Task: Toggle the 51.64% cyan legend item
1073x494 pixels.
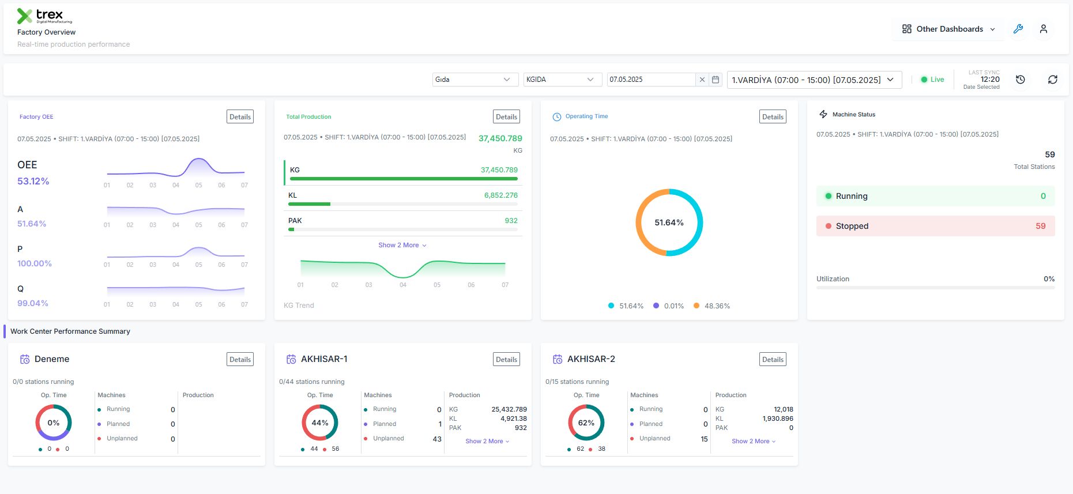Action: (x=626, y=306)
